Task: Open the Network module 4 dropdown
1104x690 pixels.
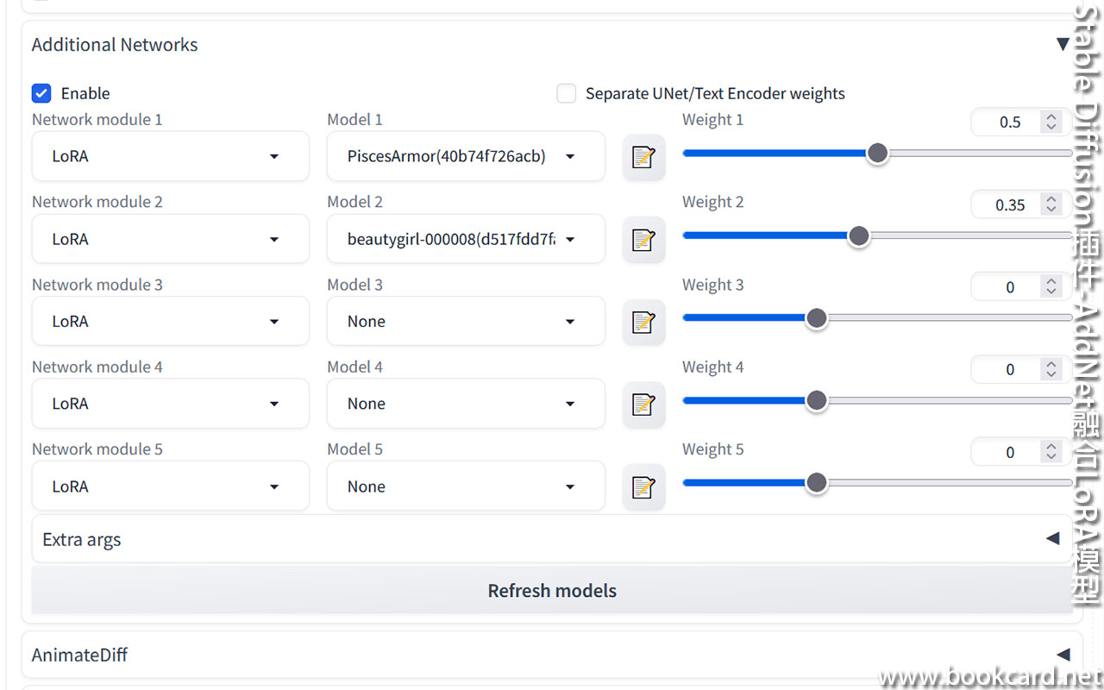Action: (x=170, y=404)
